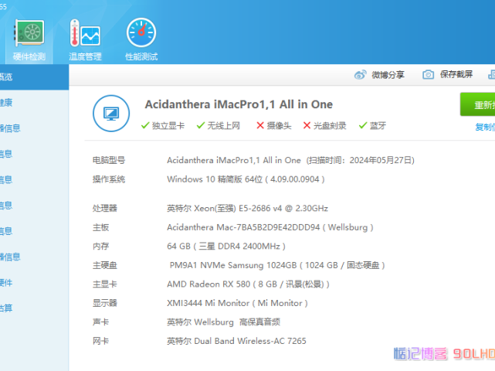Click the 主硬盘 row label
Screen dimensions: 495x371
[x=104, y=265]
